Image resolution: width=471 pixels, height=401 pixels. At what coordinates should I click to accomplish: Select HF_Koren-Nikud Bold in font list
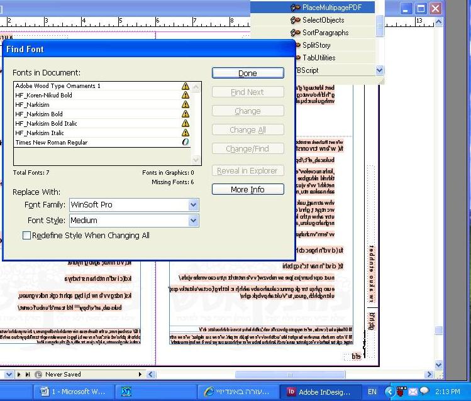click(102, 95)
